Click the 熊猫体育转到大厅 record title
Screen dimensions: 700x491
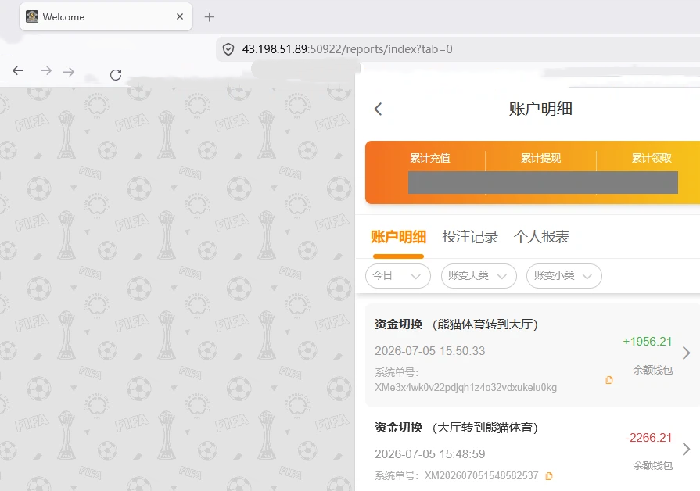pos(456,324)
